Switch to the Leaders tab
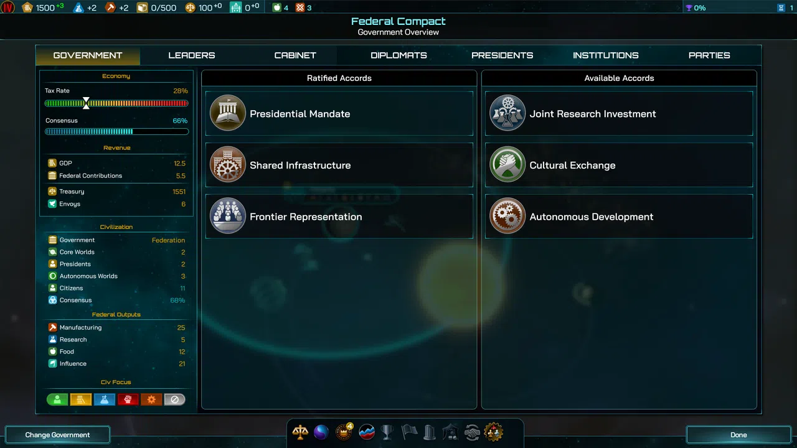Image resolution: width=797 pixels, height=448 pixels. (192, 55)
